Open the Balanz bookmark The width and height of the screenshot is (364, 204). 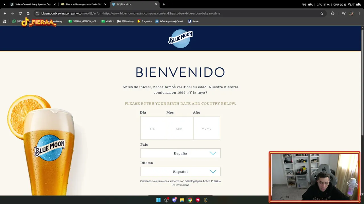(193, 21)
